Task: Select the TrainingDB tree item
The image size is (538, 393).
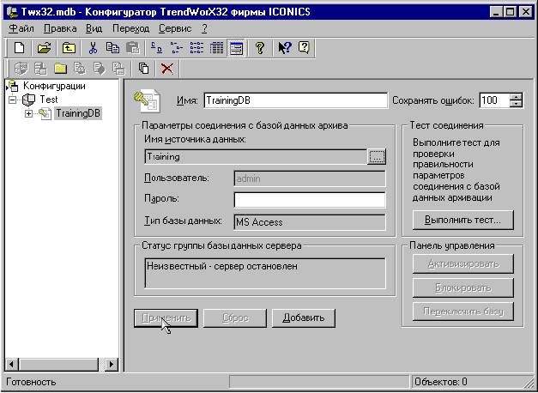Action: [x=78, y=113]
